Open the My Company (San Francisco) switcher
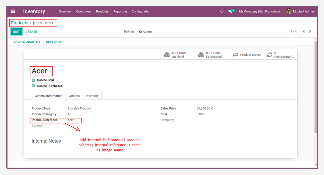Image resolution: width=324 pixels, height=175 pixels. pyautogui.click(x=259, y=12)
